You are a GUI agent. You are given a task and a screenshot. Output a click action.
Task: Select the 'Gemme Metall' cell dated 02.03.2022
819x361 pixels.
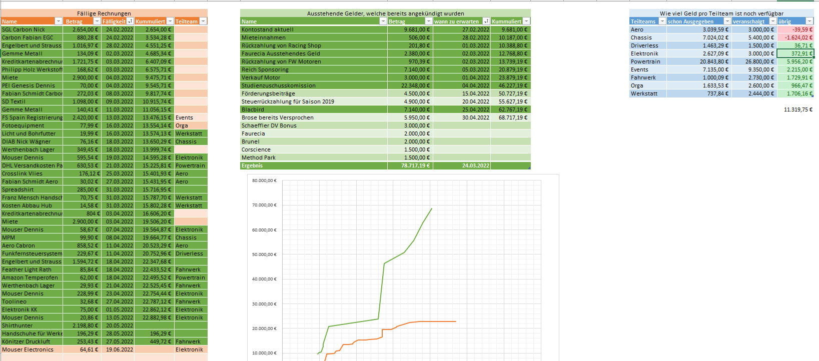(32, 53)
